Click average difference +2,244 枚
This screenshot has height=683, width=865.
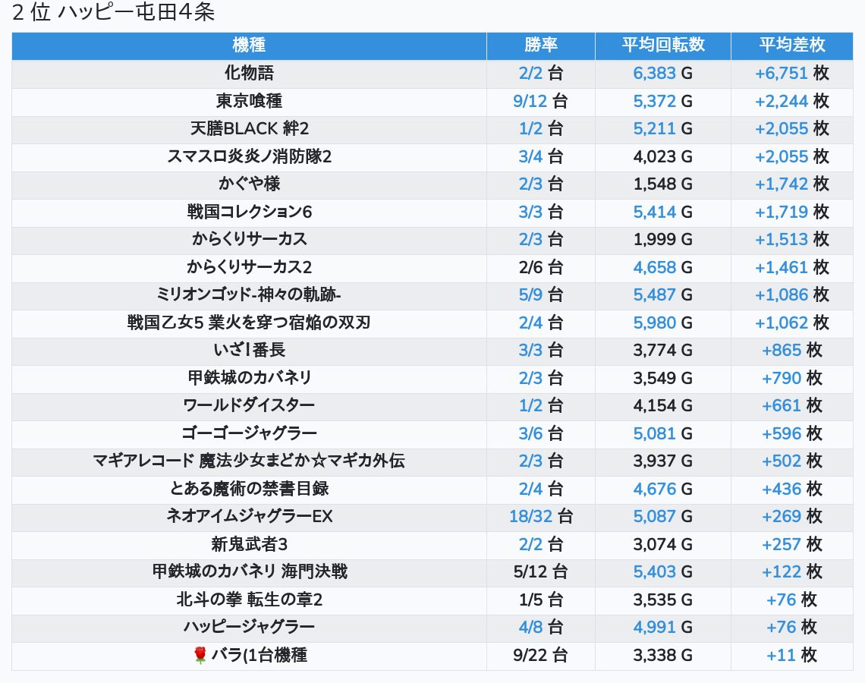click(791, 101)
